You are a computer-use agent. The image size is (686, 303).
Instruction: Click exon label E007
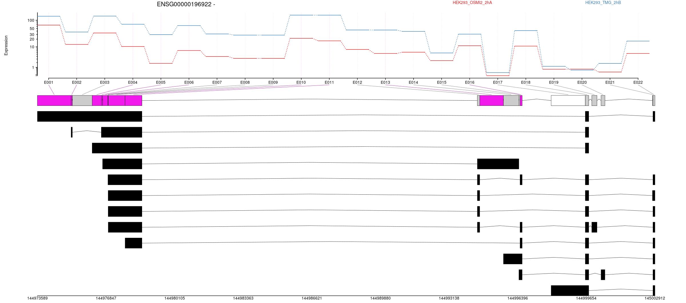point(217,82)
